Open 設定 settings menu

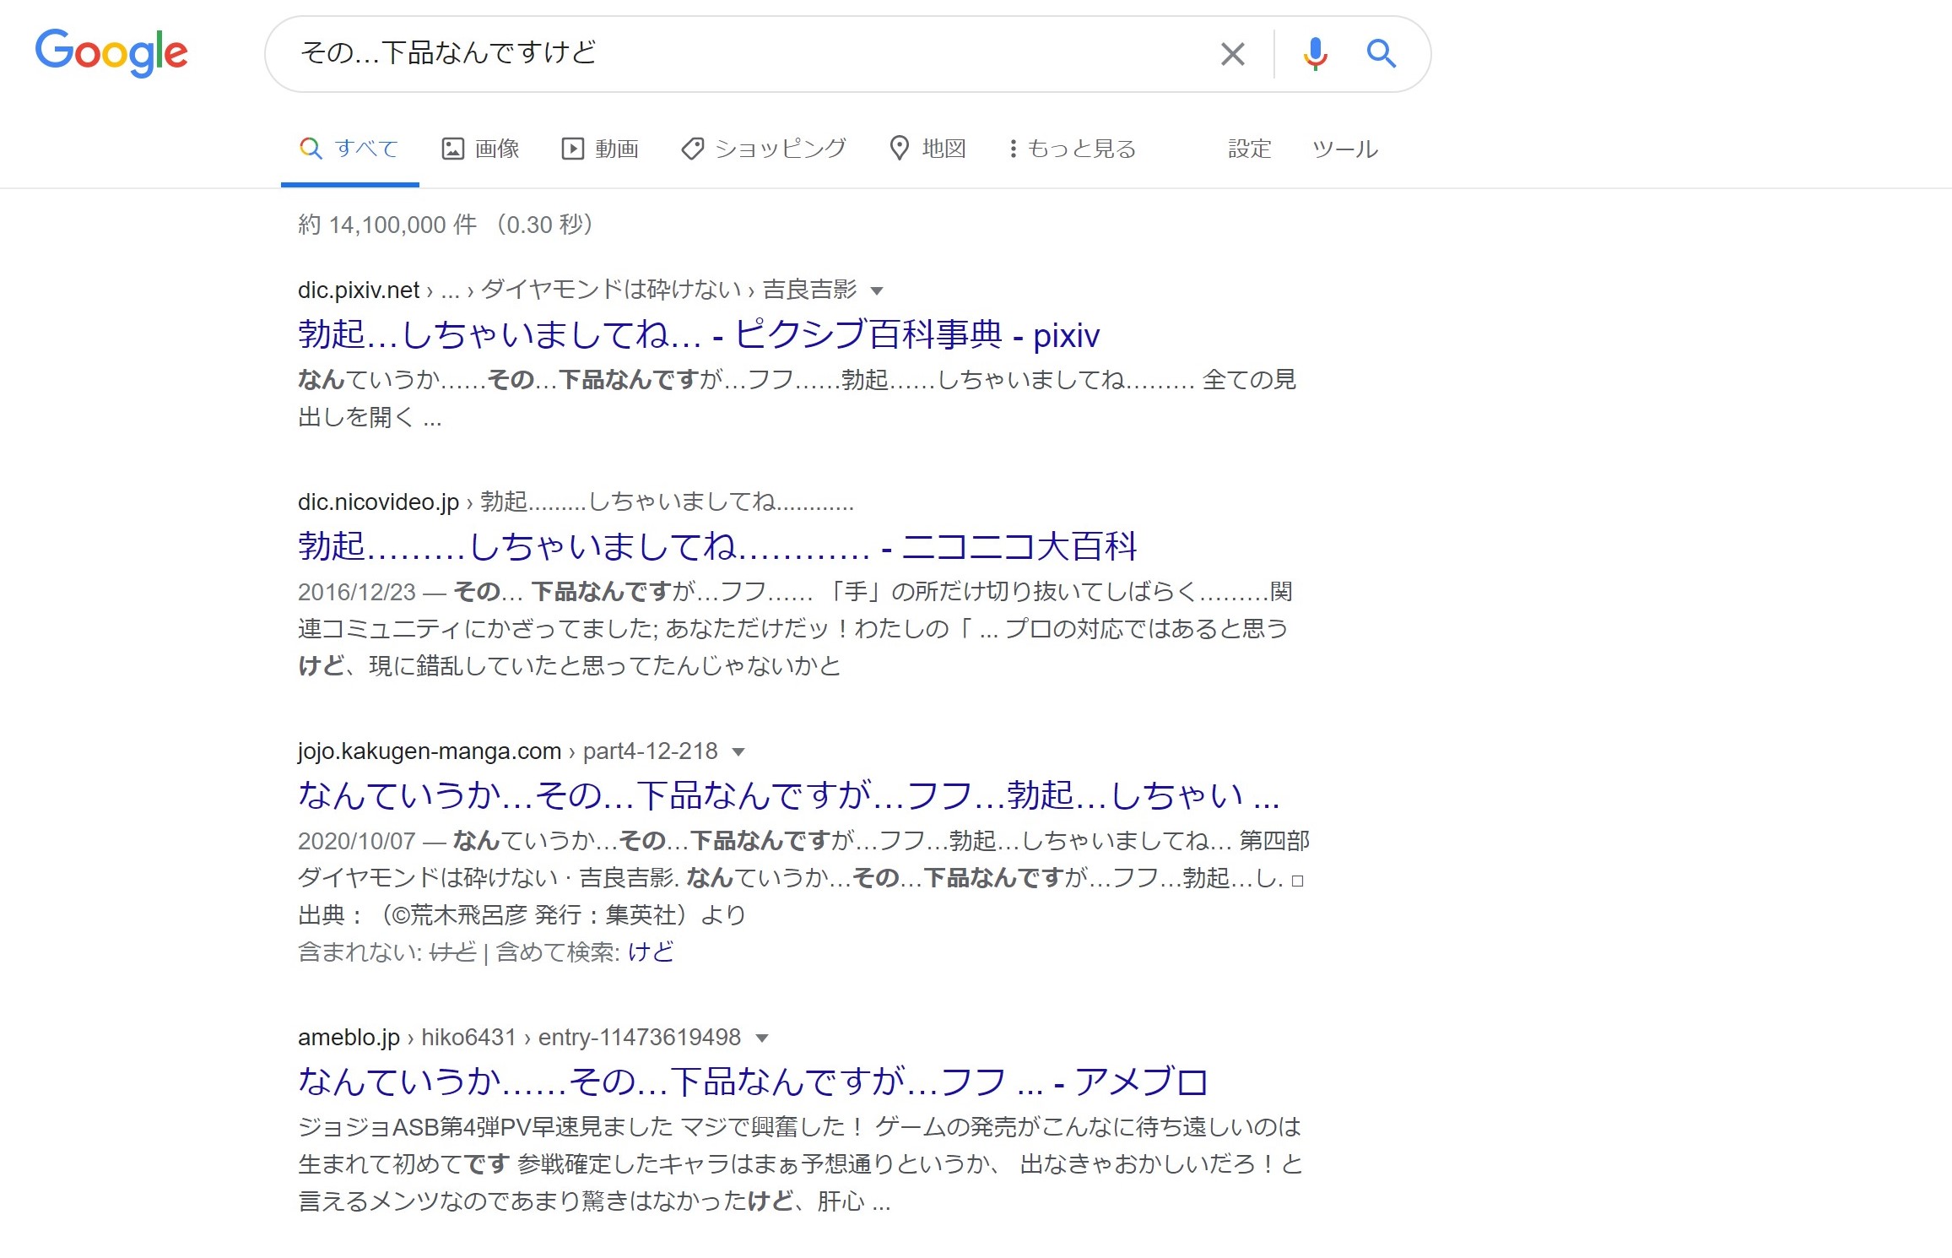tap(1250, 149)
